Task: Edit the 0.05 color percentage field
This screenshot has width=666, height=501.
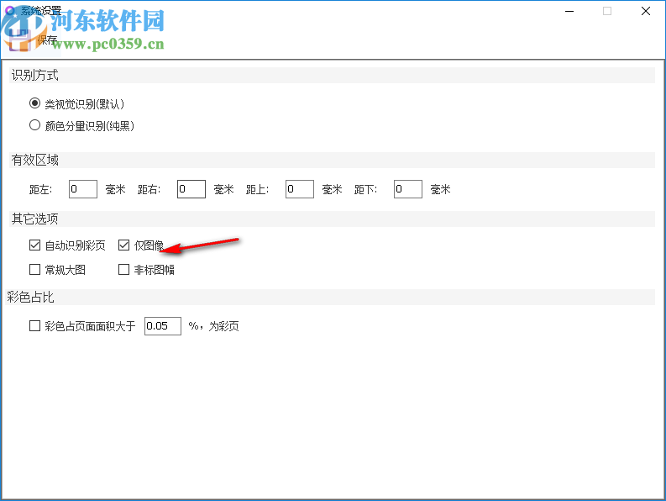Action: (x=163, y=326)
